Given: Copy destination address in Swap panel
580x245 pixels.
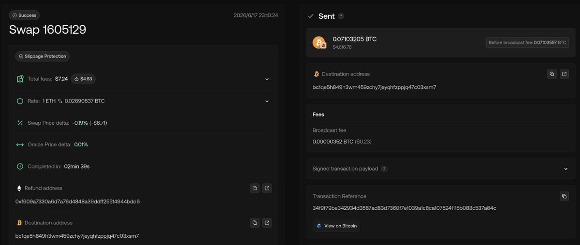Looking at the screenshot, I should [x=255, y=223].
